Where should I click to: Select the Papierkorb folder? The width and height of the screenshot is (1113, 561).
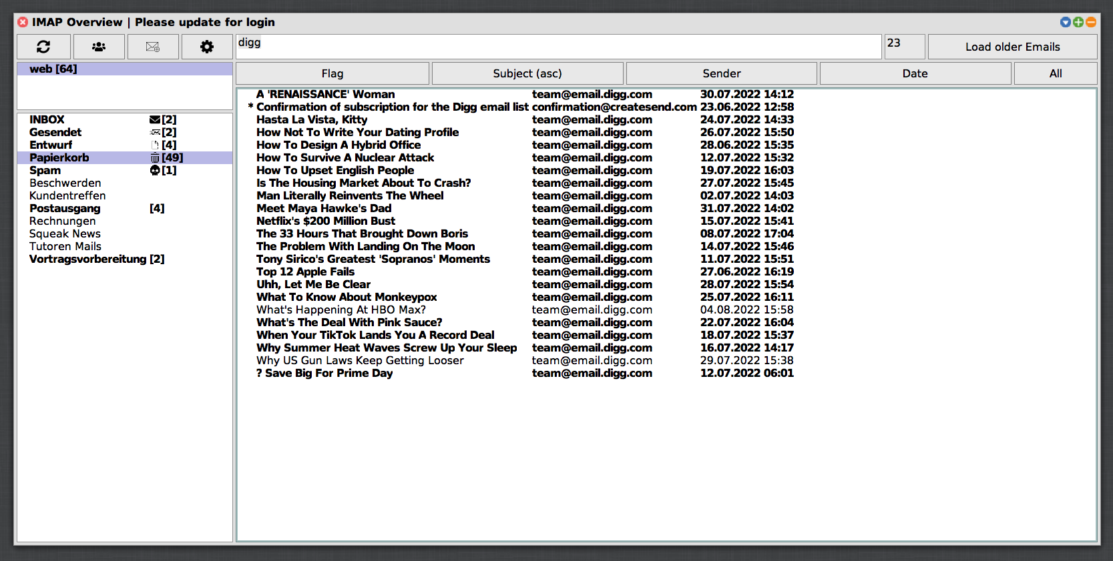pos(125,157)
